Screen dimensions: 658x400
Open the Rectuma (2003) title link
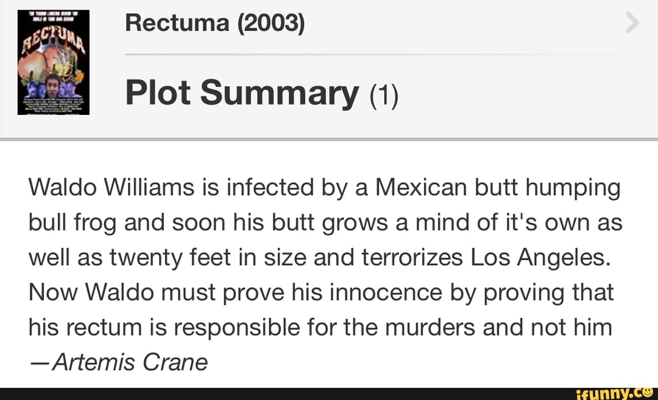click(214, 23)
